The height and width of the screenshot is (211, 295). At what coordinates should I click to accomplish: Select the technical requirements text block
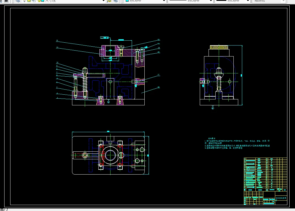tap(237, 143)
